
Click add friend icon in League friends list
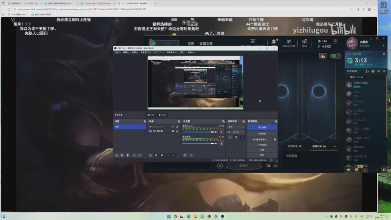367,71
